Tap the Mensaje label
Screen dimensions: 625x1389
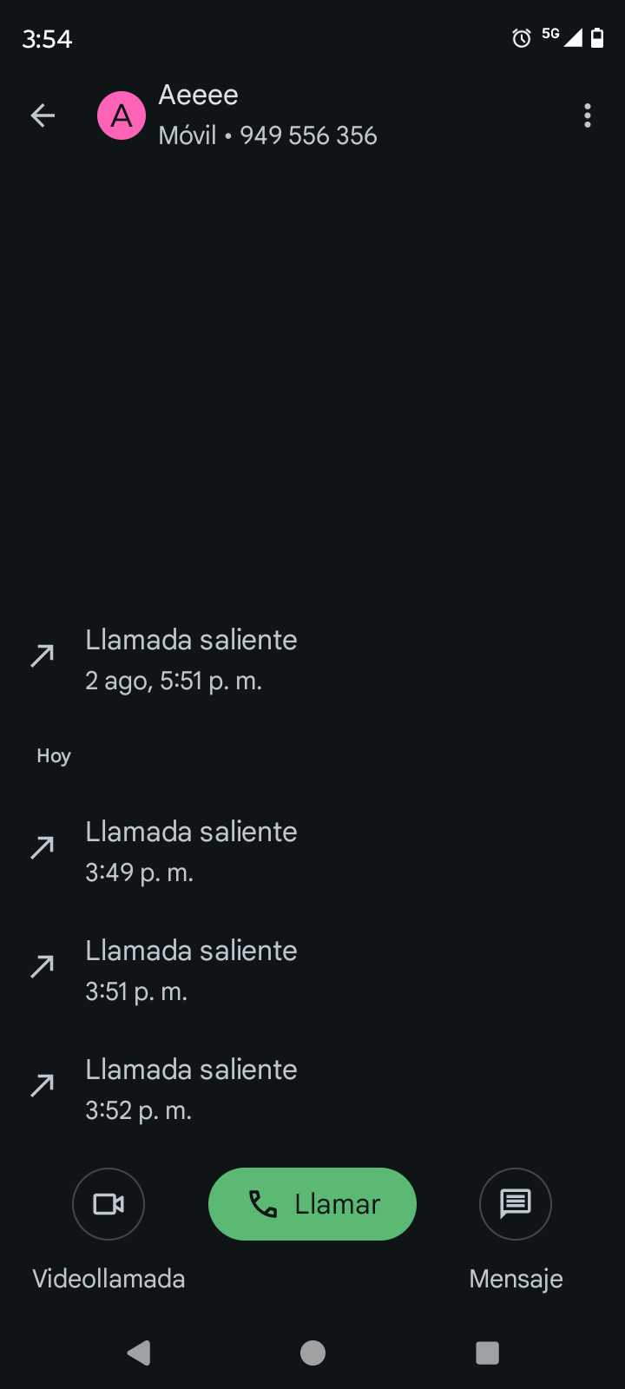pos(516,1279)
